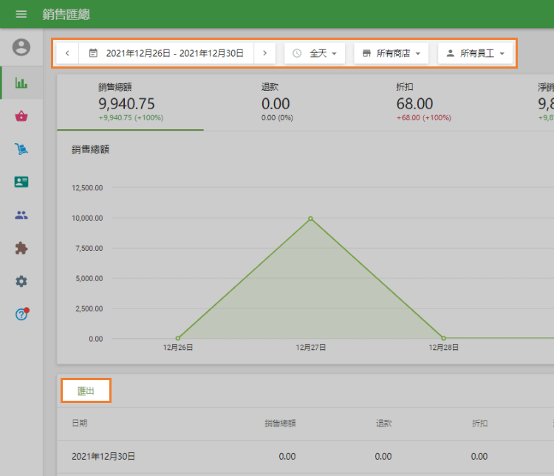Image resolution: width=554 pixels, height=476 pixels.
Task: Go to previous date range
Action: pyautogui.click(x=67, y=53)
